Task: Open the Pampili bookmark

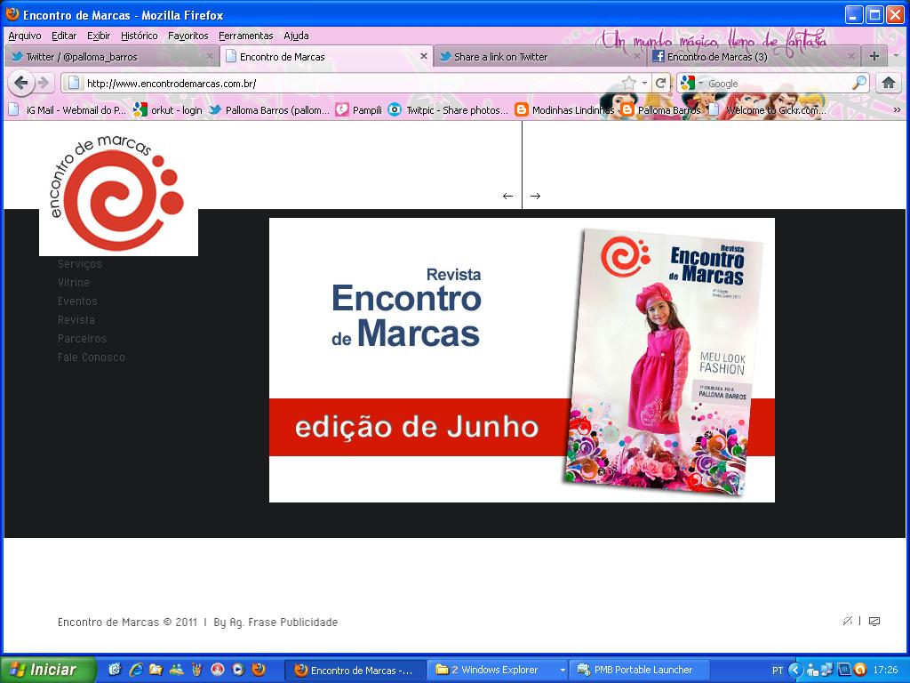Action: (x=359, y=109)
